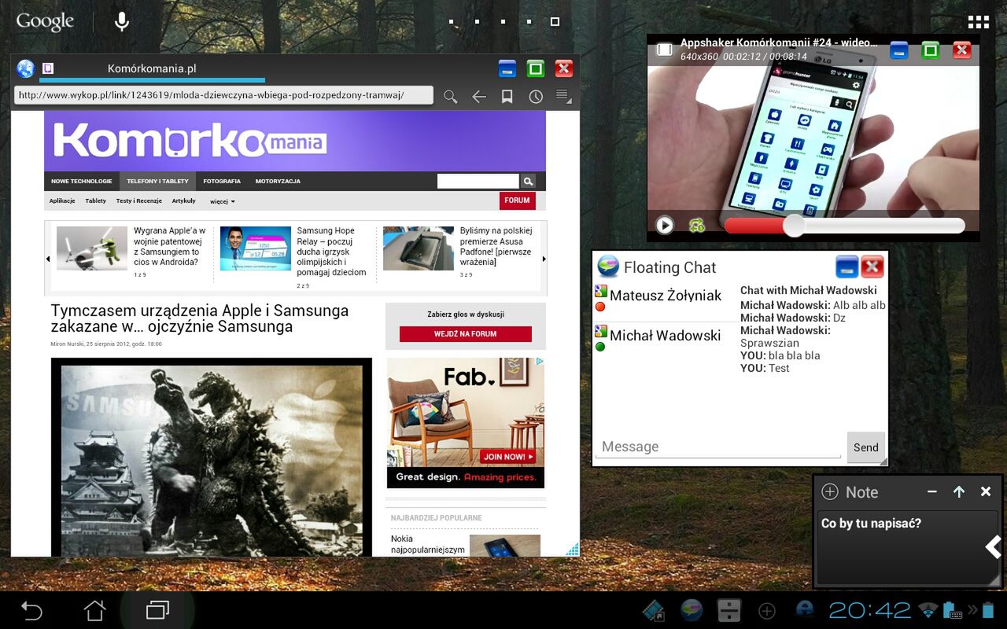Show previous stories with carousel left arrow
Image resolution: width=1007 pixels, height=629 pixels.
point(48,259)
